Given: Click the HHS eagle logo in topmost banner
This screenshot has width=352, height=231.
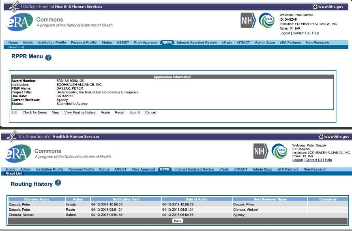Looking at the screenshot, I should click(x=13, y=6).
